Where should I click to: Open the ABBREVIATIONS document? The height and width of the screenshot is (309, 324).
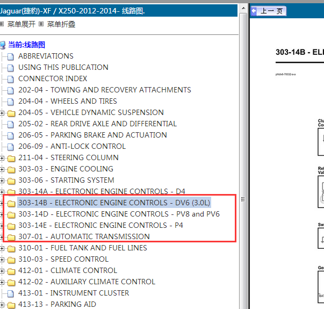pyautogui.click(x=46, y=56)
